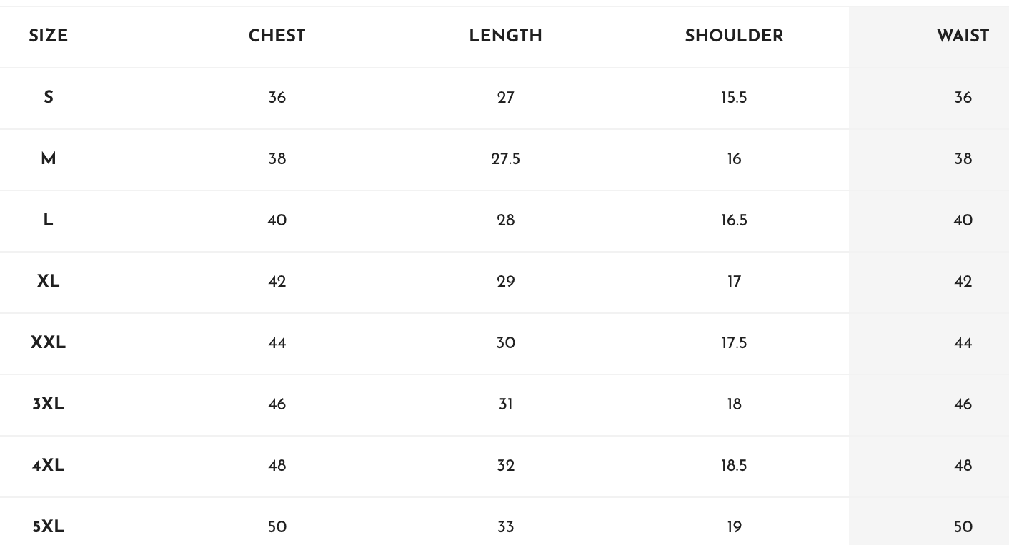Image resolution: width=1009 pixels, height=545 pixels.
Task: Click the 15.5 shoulder value for S
Action: [735, 97]
